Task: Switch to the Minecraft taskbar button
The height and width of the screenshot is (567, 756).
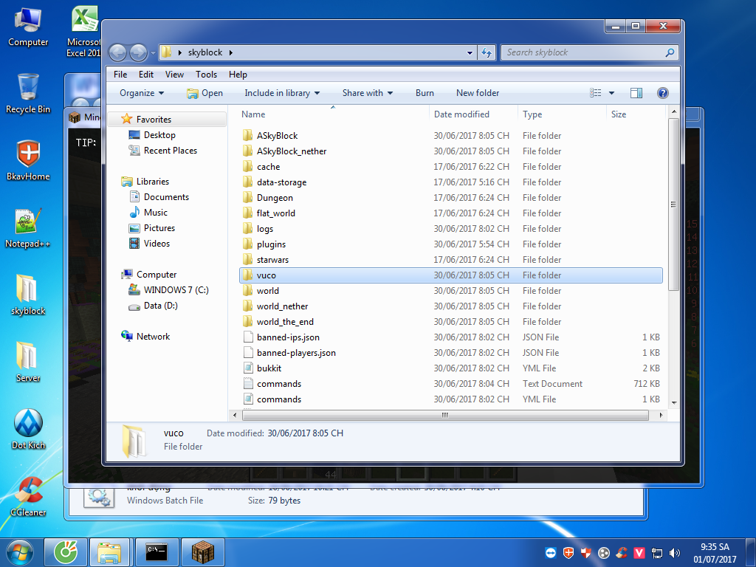Action: coord(203,552)
